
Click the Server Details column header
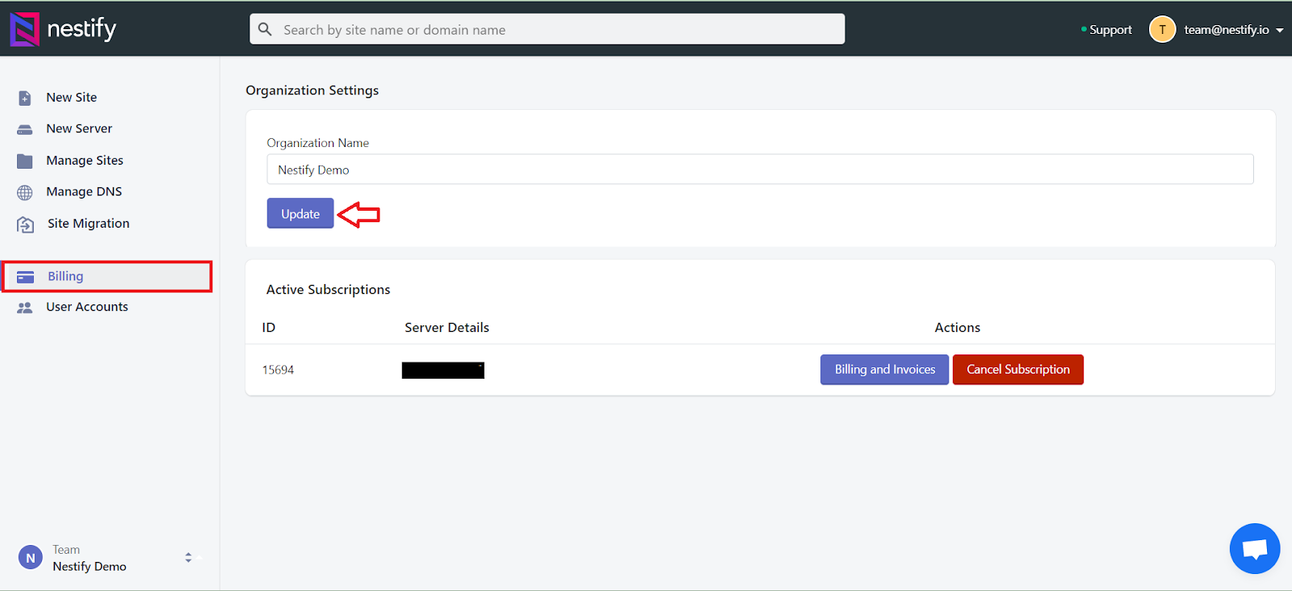pyautogui.click(x=447, y=327)
